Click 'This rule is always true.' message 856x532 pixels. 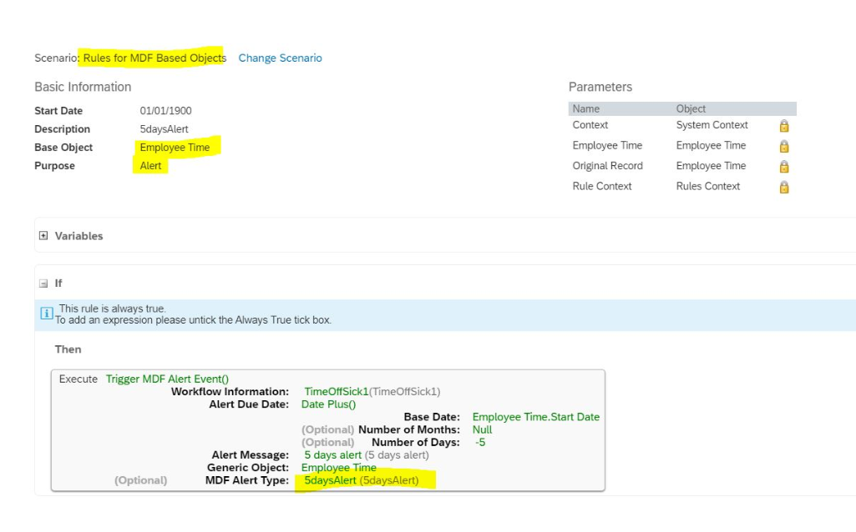113,309
